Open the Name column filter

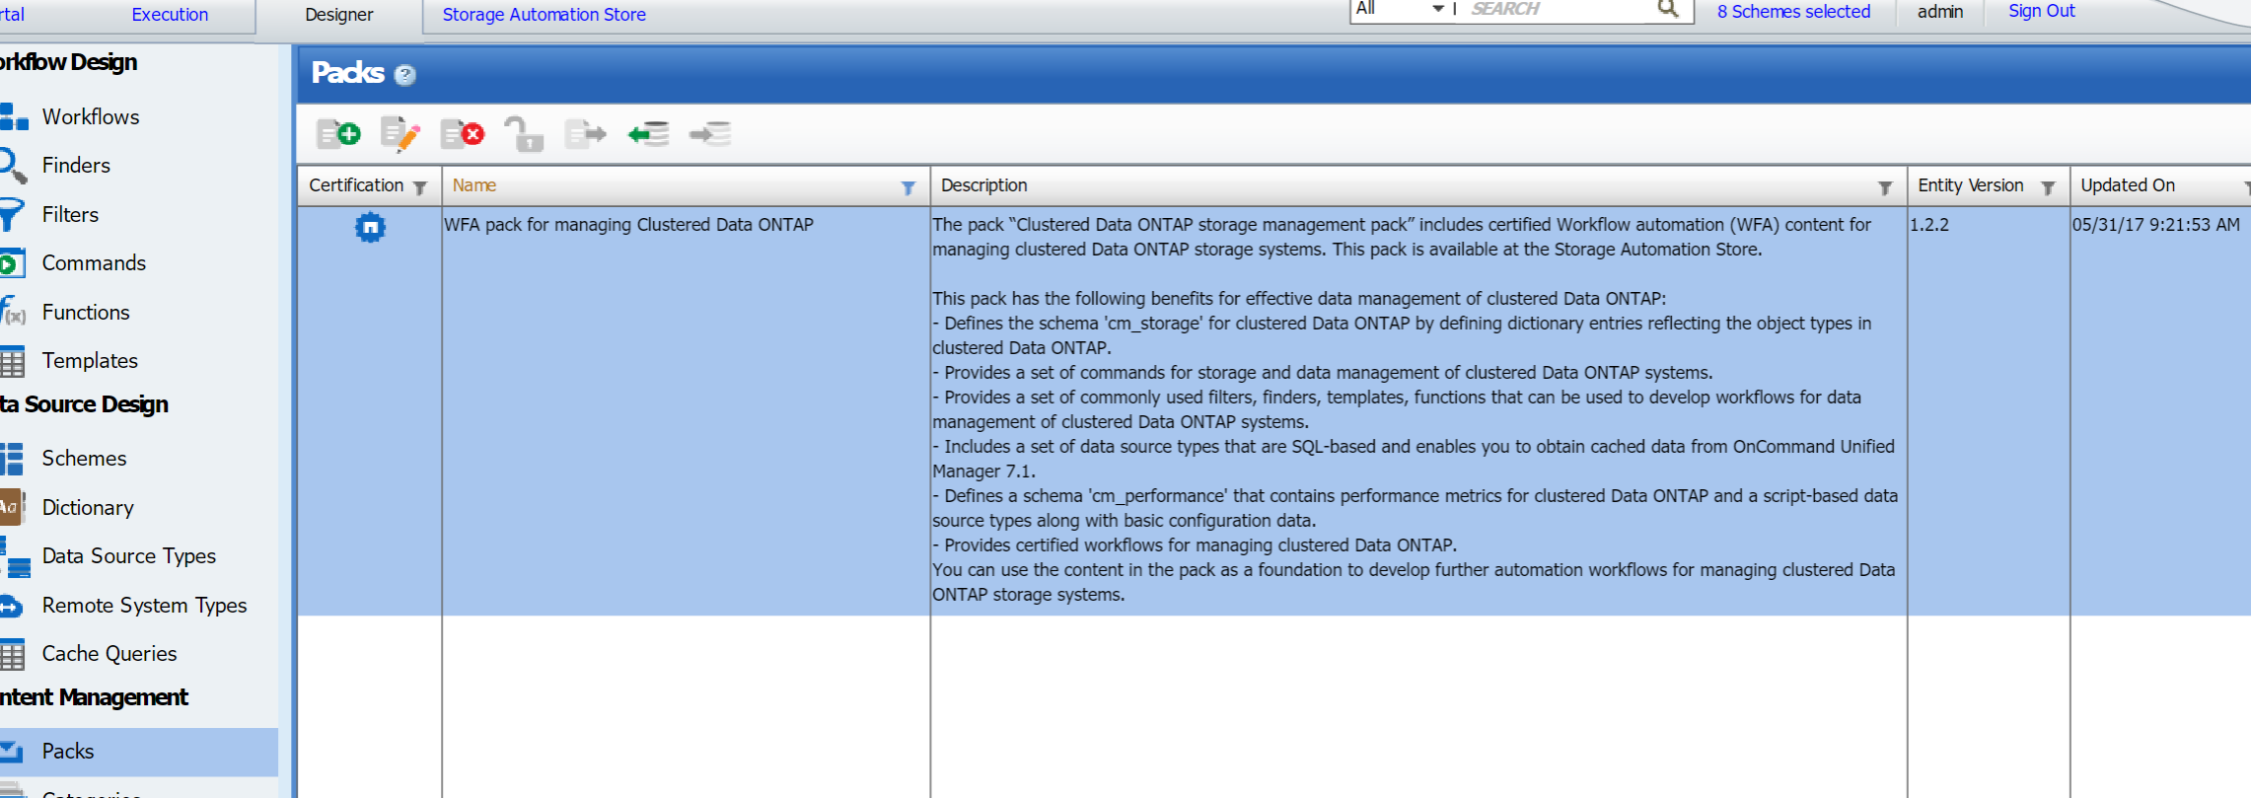coord(908,187)
